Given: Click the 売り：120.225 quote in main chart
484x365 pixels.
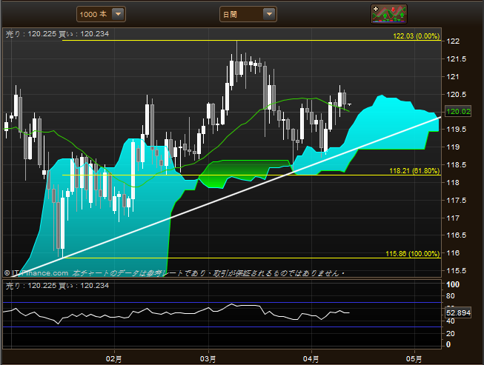Looking at the screenshot, I should coord(31,34).
